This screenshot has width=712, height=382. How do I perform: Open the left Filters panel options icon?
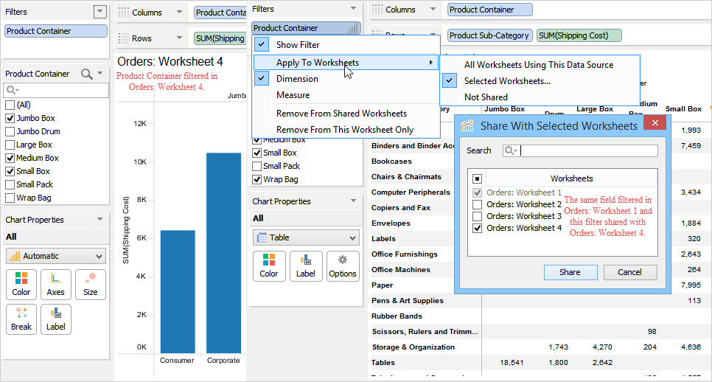pyautogui.click(x=100, y=12)
